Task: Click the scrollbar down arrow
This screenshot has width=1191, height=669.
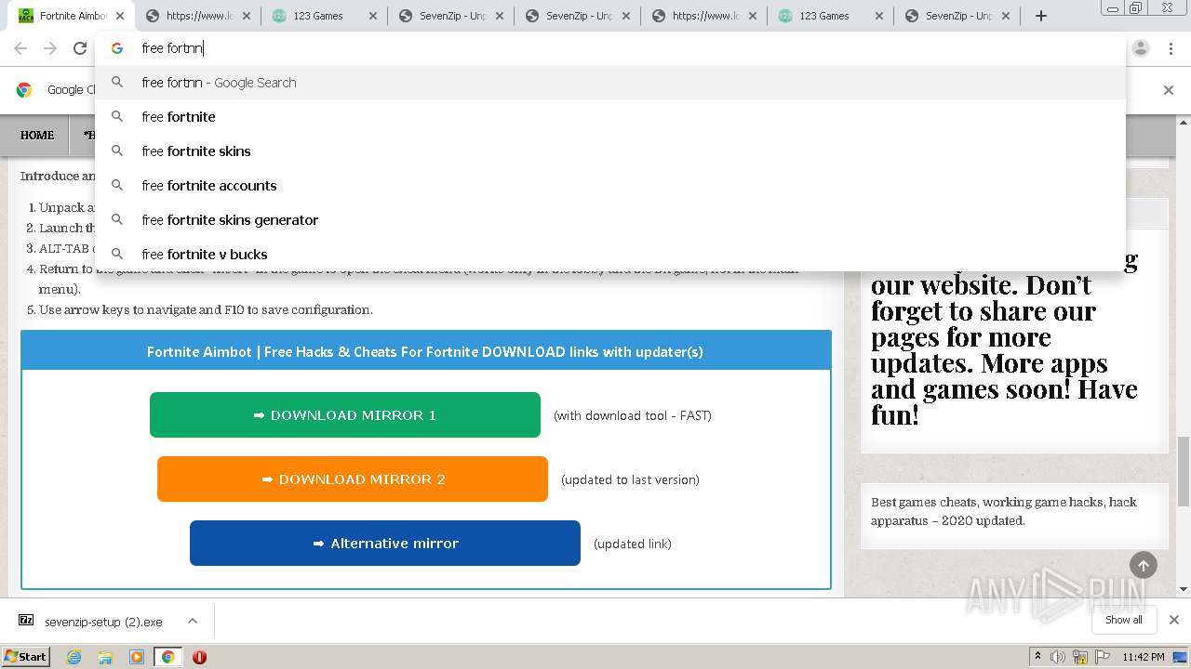Action: click(x=1184, y=589)
